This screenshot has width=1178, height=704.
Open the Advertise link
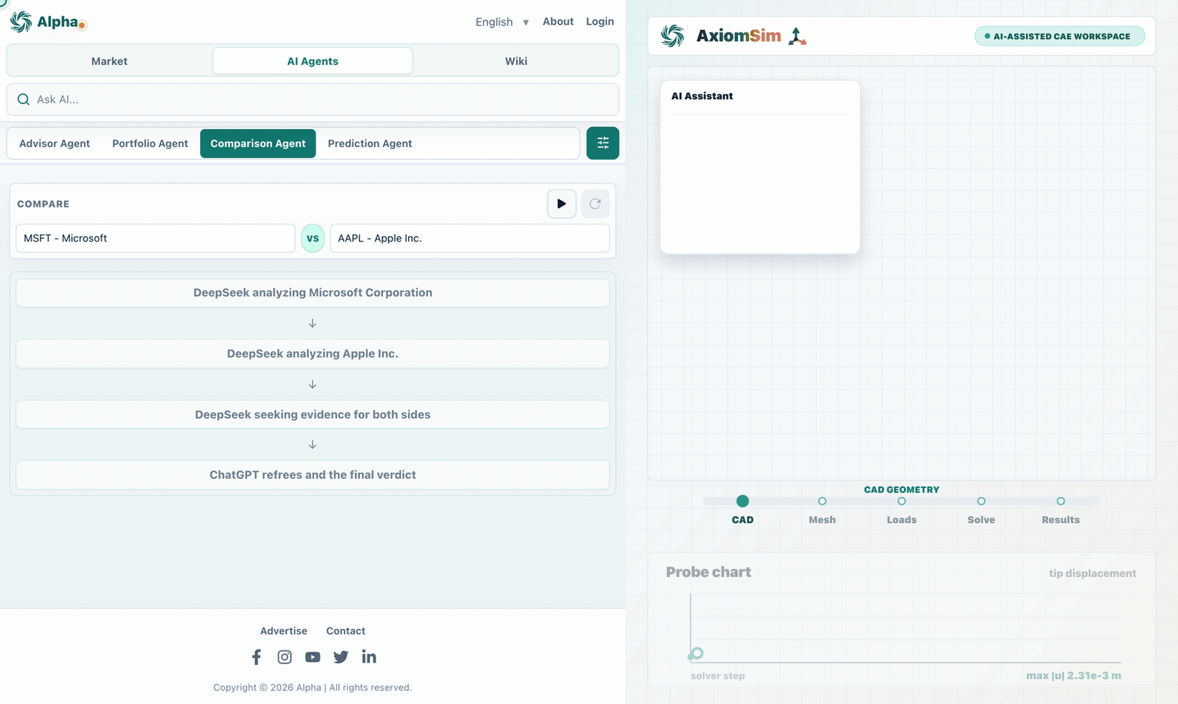click(284, 631)
